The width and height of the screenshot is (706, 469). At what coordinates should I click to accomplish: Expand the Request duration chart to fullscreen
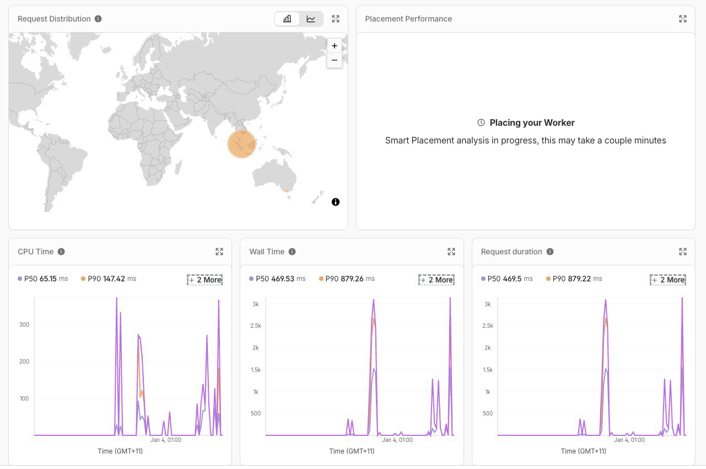click(683, 252)
